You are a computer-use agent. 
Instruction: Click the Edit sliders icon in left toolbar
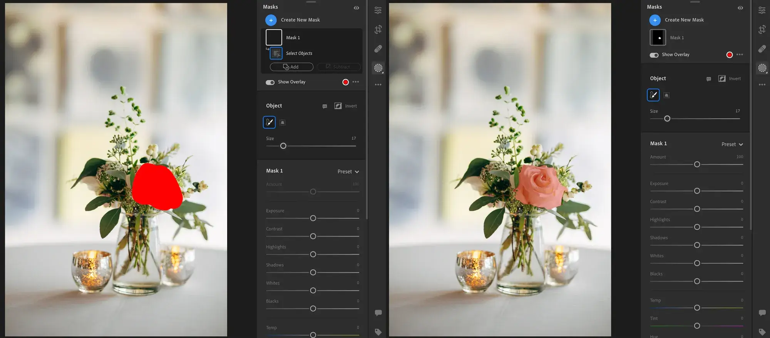(378, 10)
